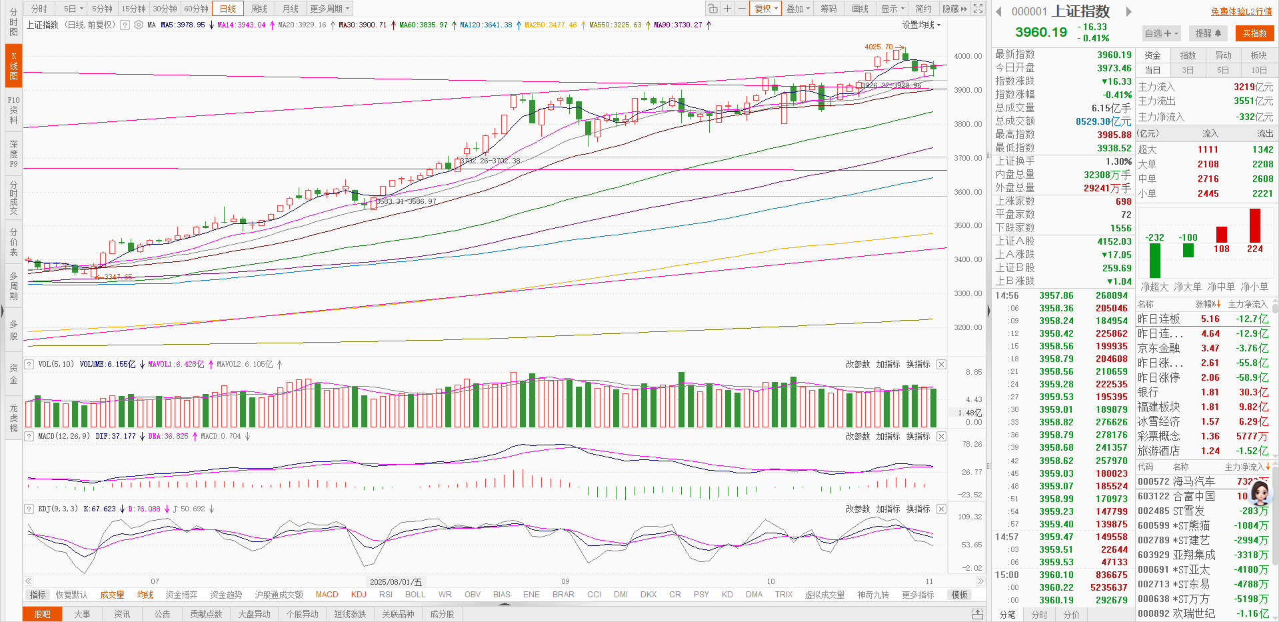1279x622 pixels.
Task: Zoom in chart with plus icon
Action: [728, 9]
